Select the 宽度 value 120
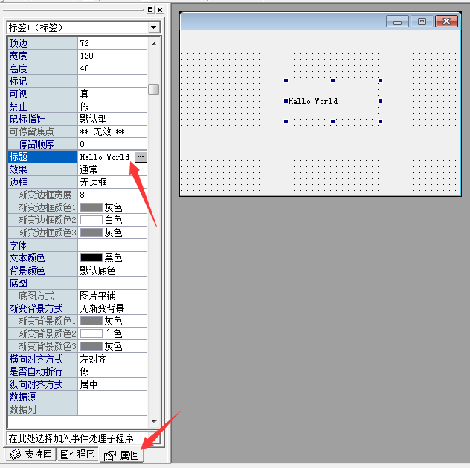 click(x=112, y=56)
